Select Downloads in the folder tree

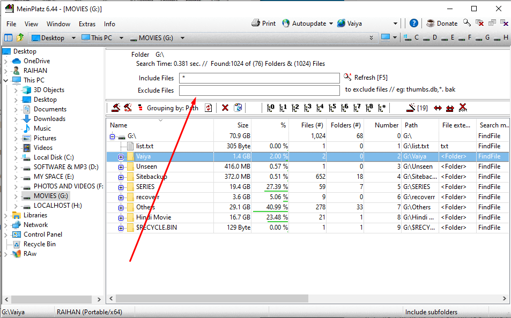(x=49, y=119)
